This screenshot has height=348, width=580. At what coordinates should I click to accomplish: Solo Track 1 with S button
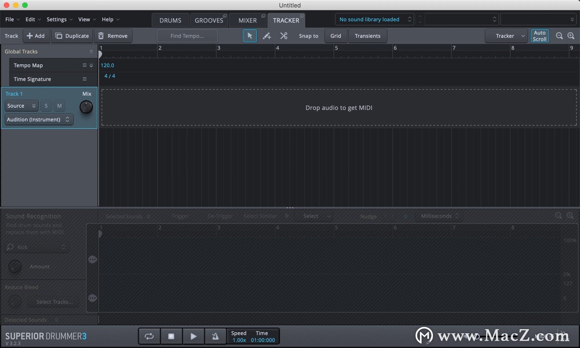46,106
